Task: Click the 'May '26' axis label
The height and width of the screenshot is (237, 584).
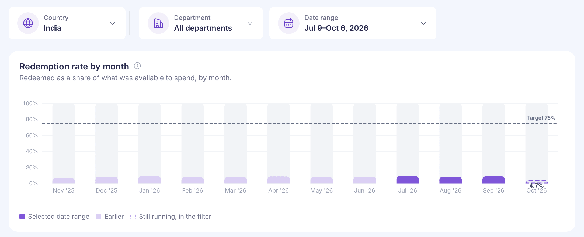Action: (322, 190)
